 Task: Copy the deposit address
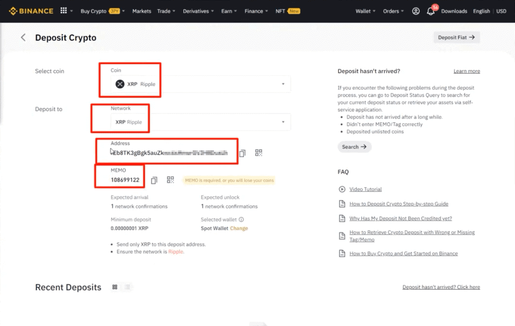click(x=243, y=153)
